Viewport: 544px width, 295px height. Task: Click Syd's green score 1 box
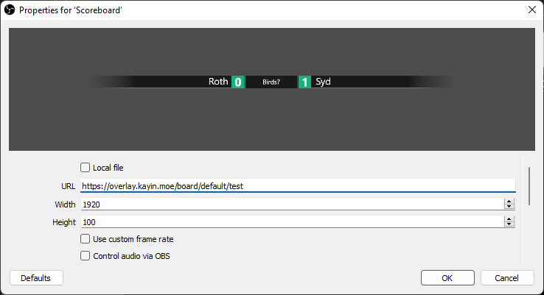tap(304, 82)
